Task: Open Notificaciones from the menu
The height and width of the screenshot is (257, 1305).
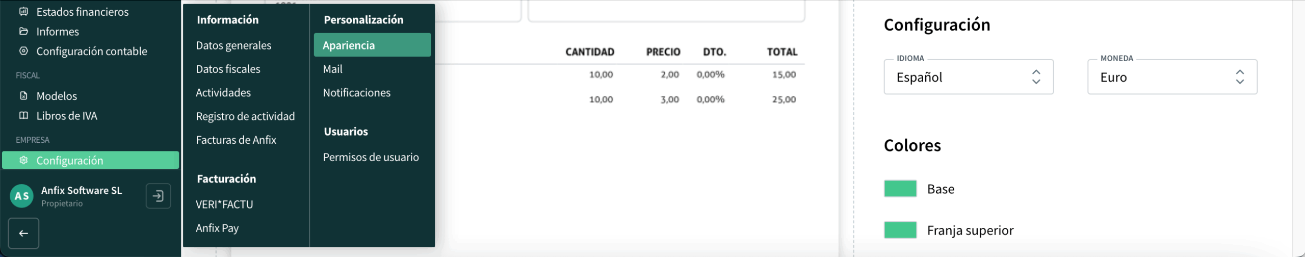Action: (x=356, y=92)
